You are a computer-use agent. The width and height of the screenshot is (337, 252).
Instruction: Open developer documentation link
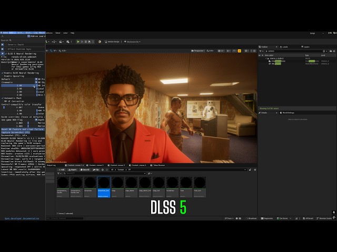tap(22, 218)
